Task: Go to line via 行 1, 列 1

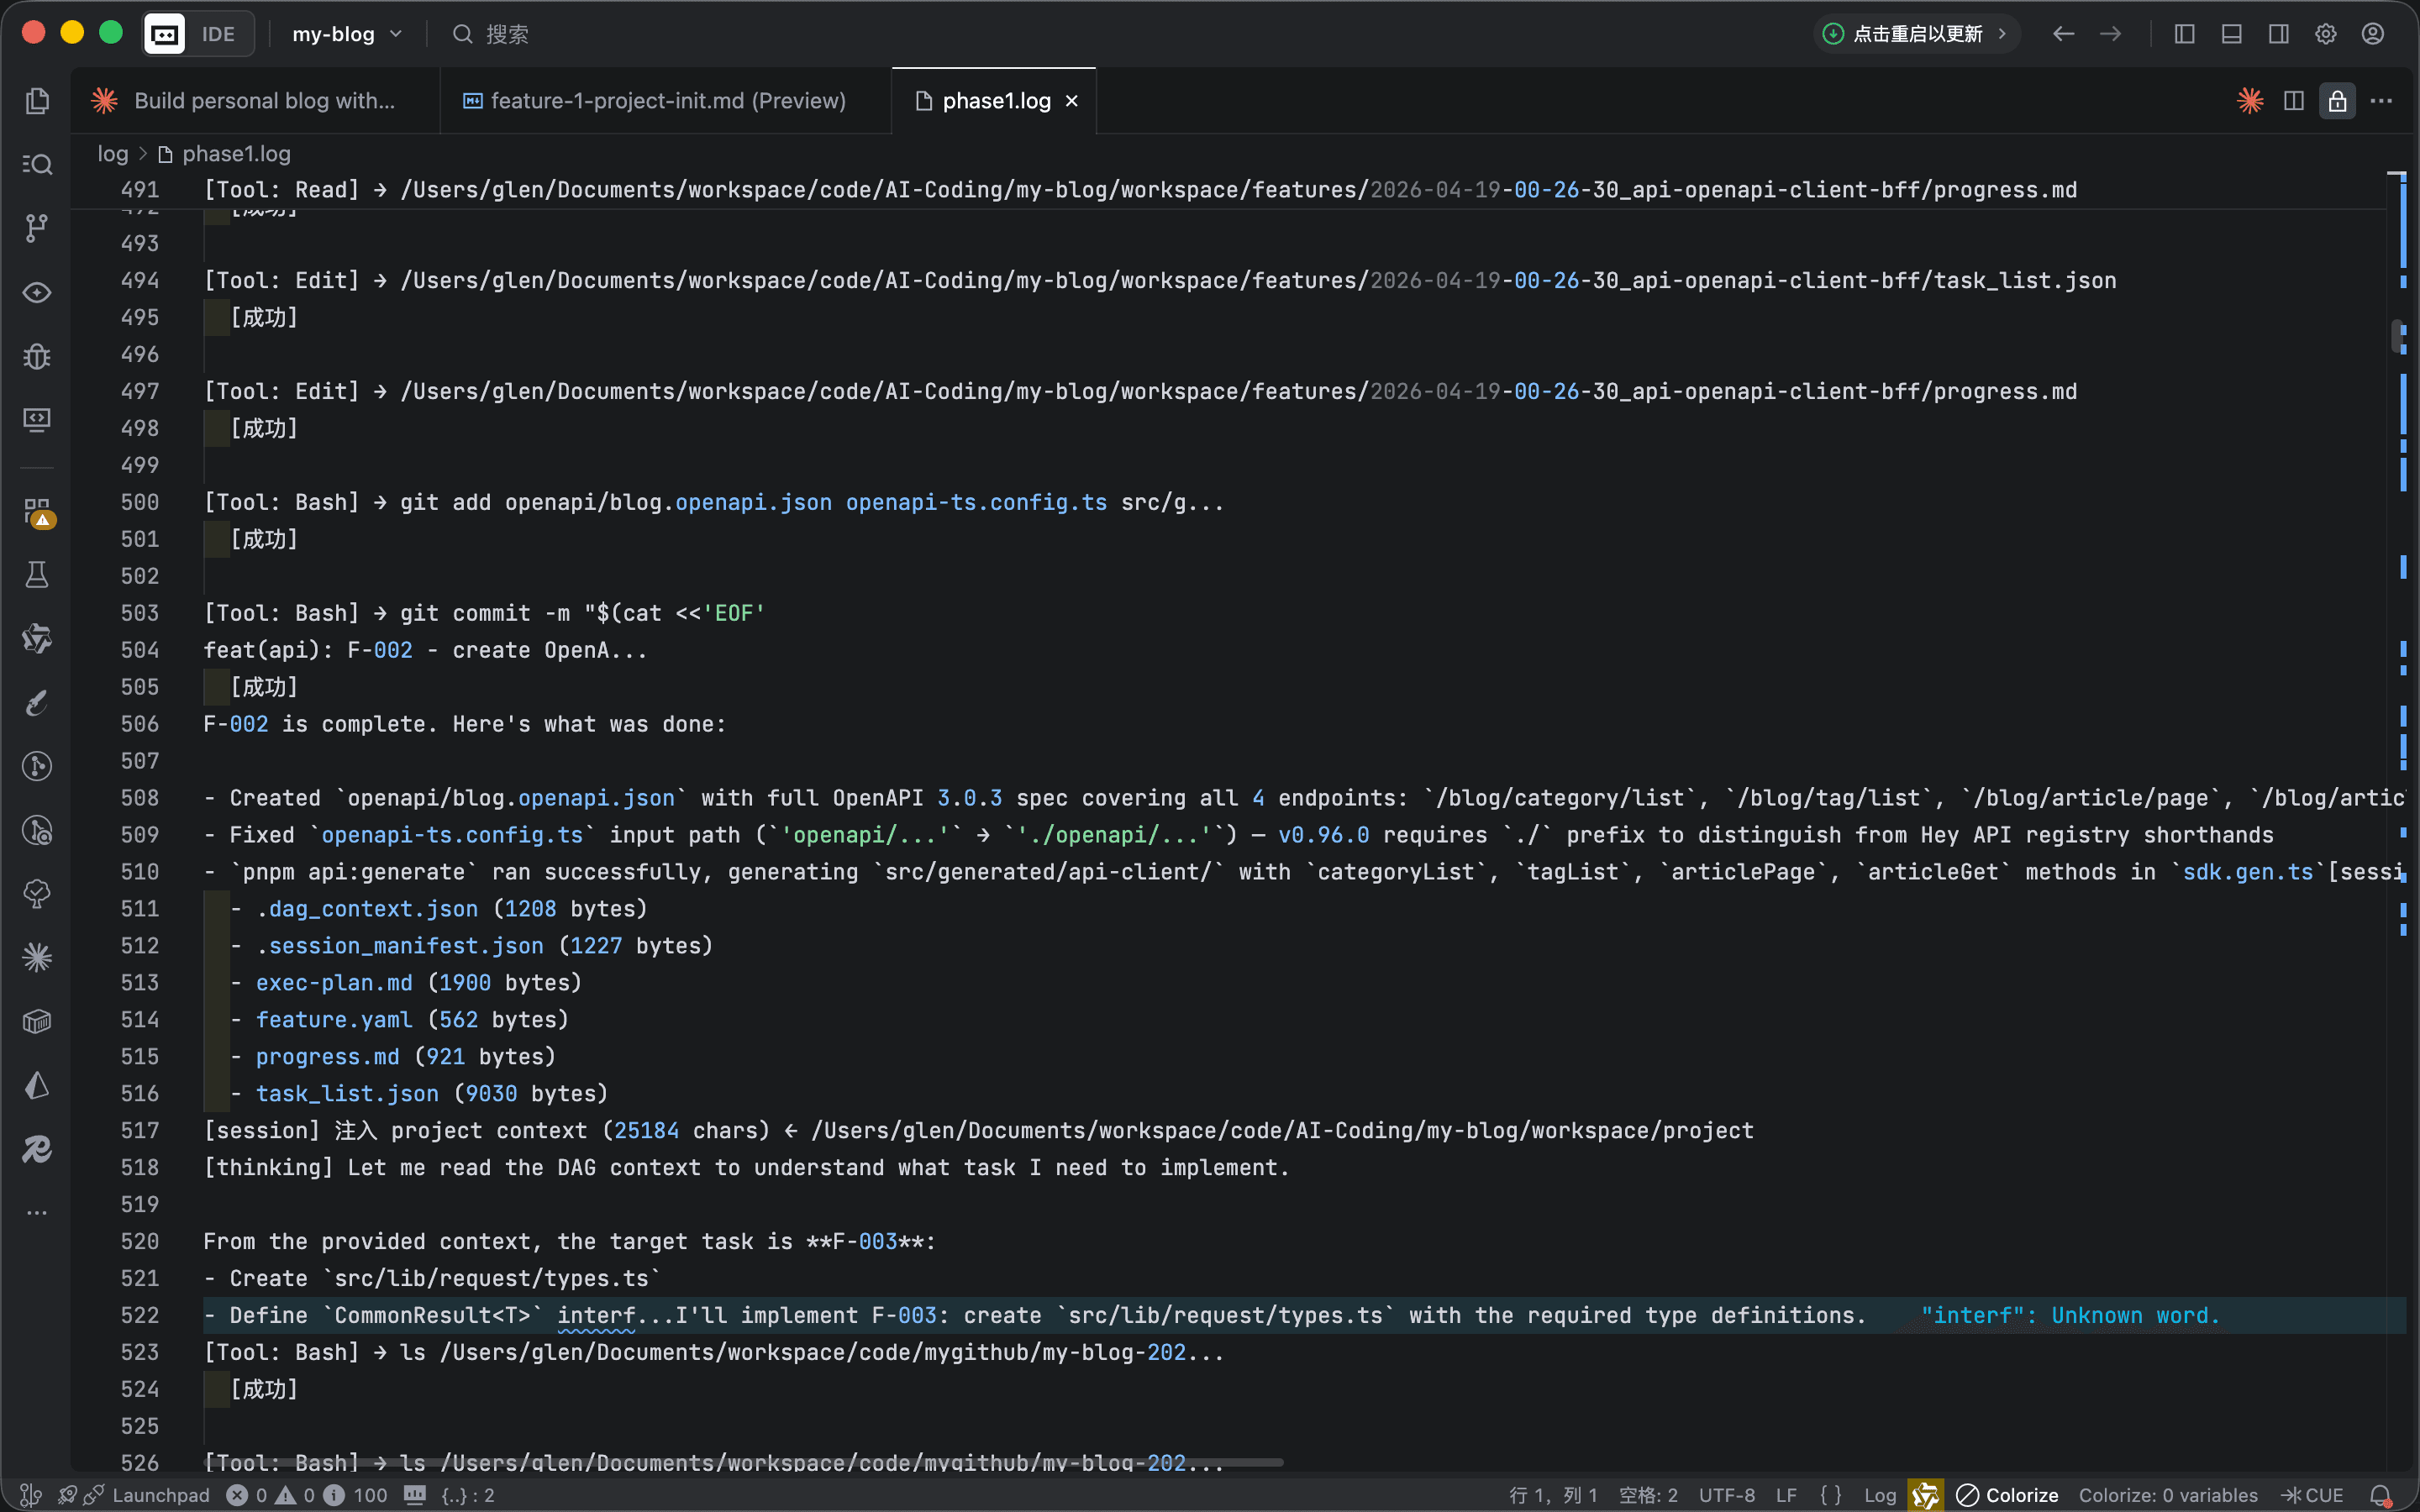Action: click(x=1553, y=1495)
